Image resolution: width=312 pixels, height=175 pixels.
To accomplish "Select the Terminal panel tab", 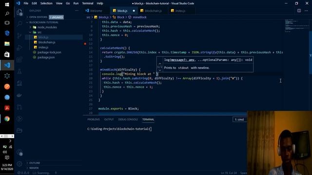I will coord(148,120).
